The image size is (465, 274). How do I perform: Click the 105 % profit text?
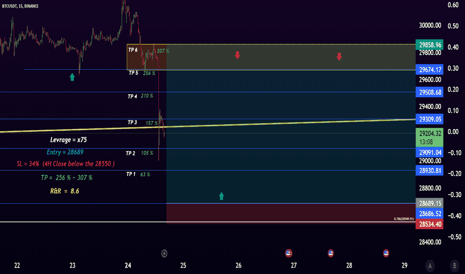click(x=147, y=153)
